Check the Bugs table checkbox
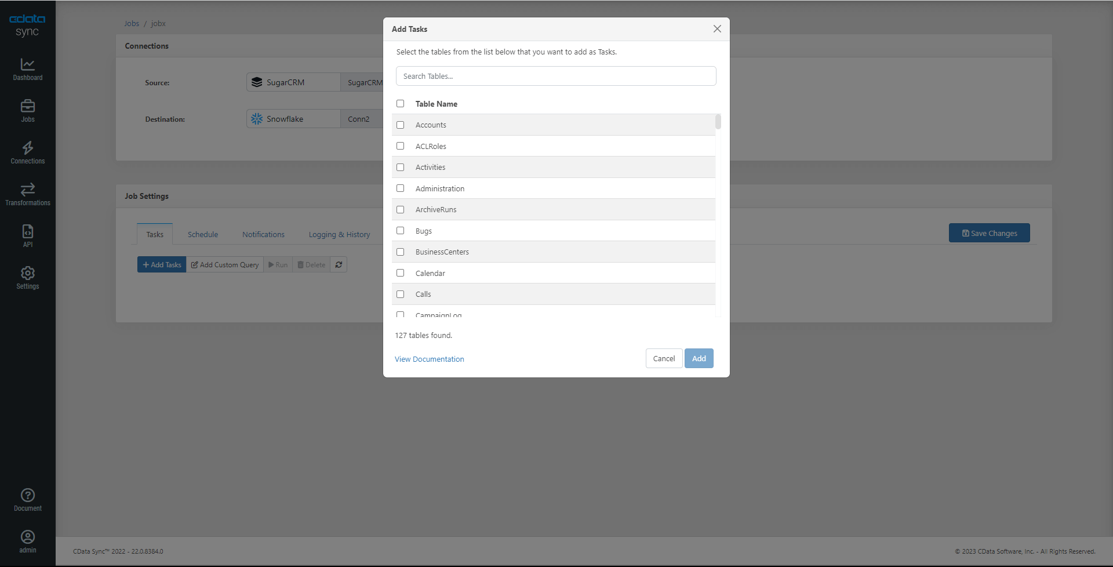 pyautogui.click(x=400, y=231)
